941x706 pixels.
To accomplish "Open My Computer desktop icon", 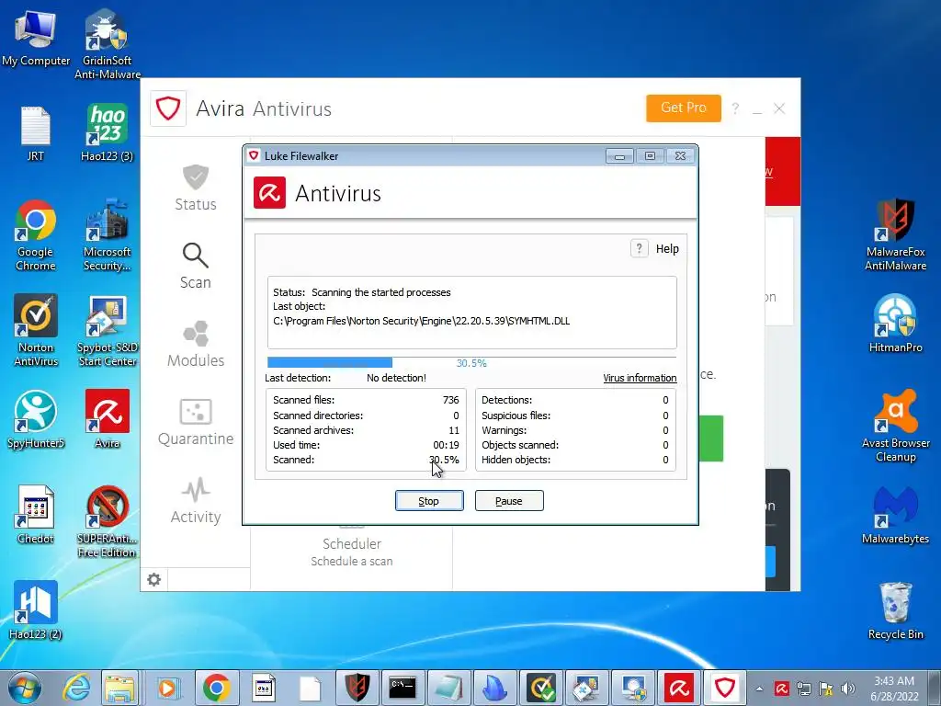I will coord(36,37).
